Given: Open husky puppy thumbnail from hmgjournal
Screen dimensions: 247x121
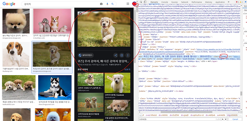Looking at the screenshot, I should pyautogui.click(x=55, y=88).
